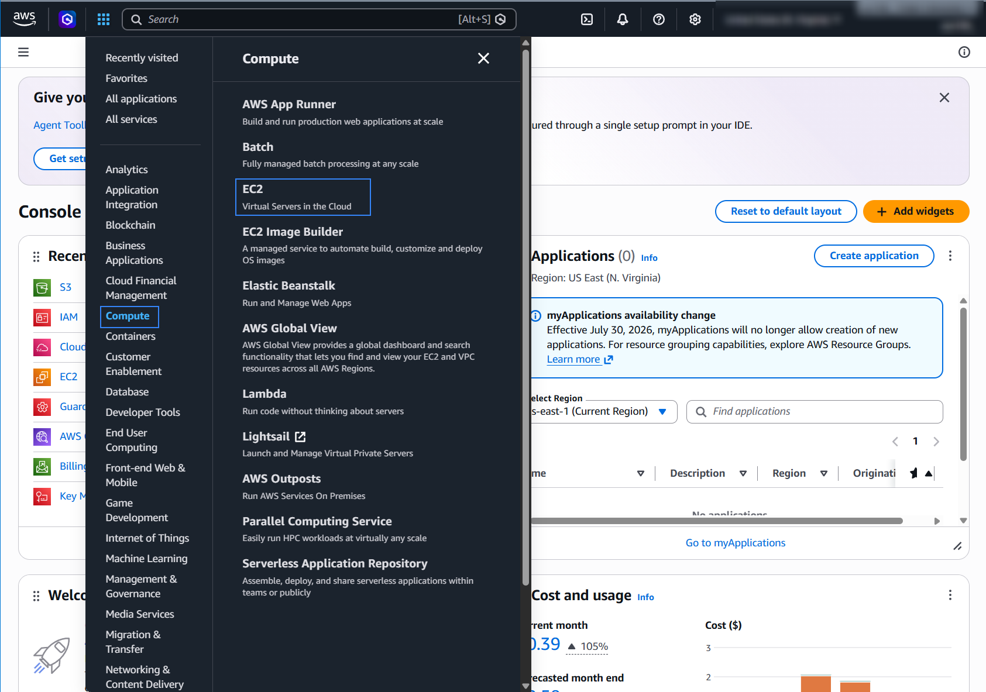The image size is (986, 692).
Task: Open Cost and usage Info link
Action: click(x=645, y=597)
